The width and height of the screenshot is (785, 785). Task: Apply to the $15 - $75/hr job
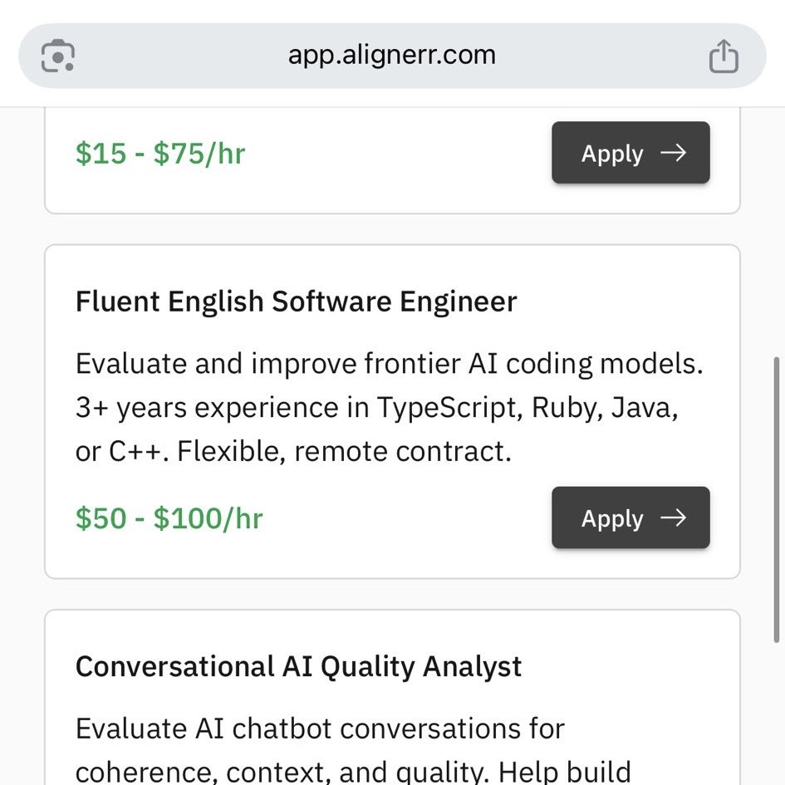point(630,153)
